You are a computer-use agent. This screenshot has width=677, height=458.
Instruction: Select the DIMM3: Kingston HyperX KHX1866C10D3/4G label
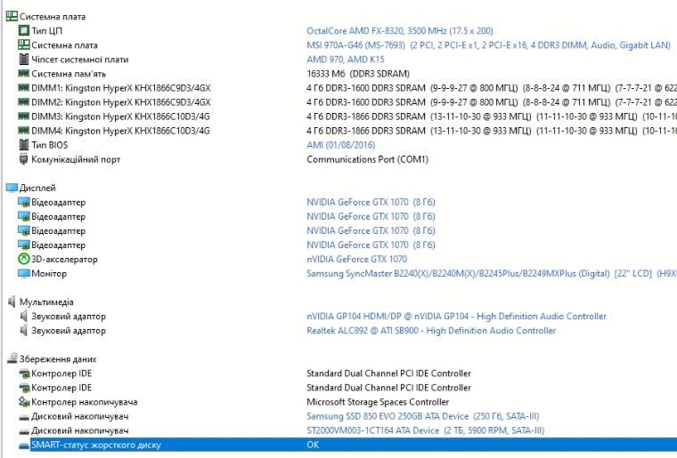point(120,116)
